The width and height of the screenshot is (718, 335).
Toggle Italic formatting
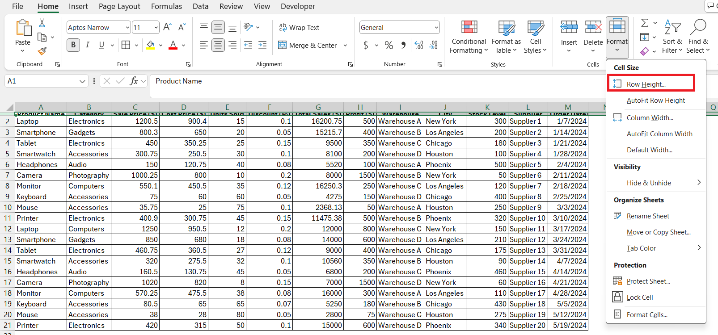[x=88, y=45]
